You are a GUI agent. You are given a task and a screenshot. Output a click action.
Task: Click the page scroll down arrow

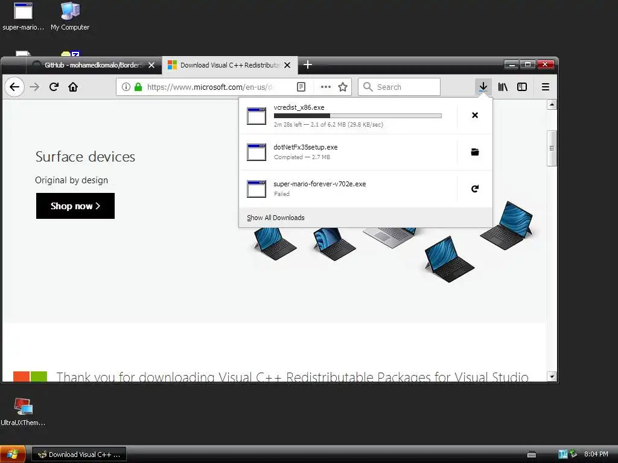click(552, 376)
